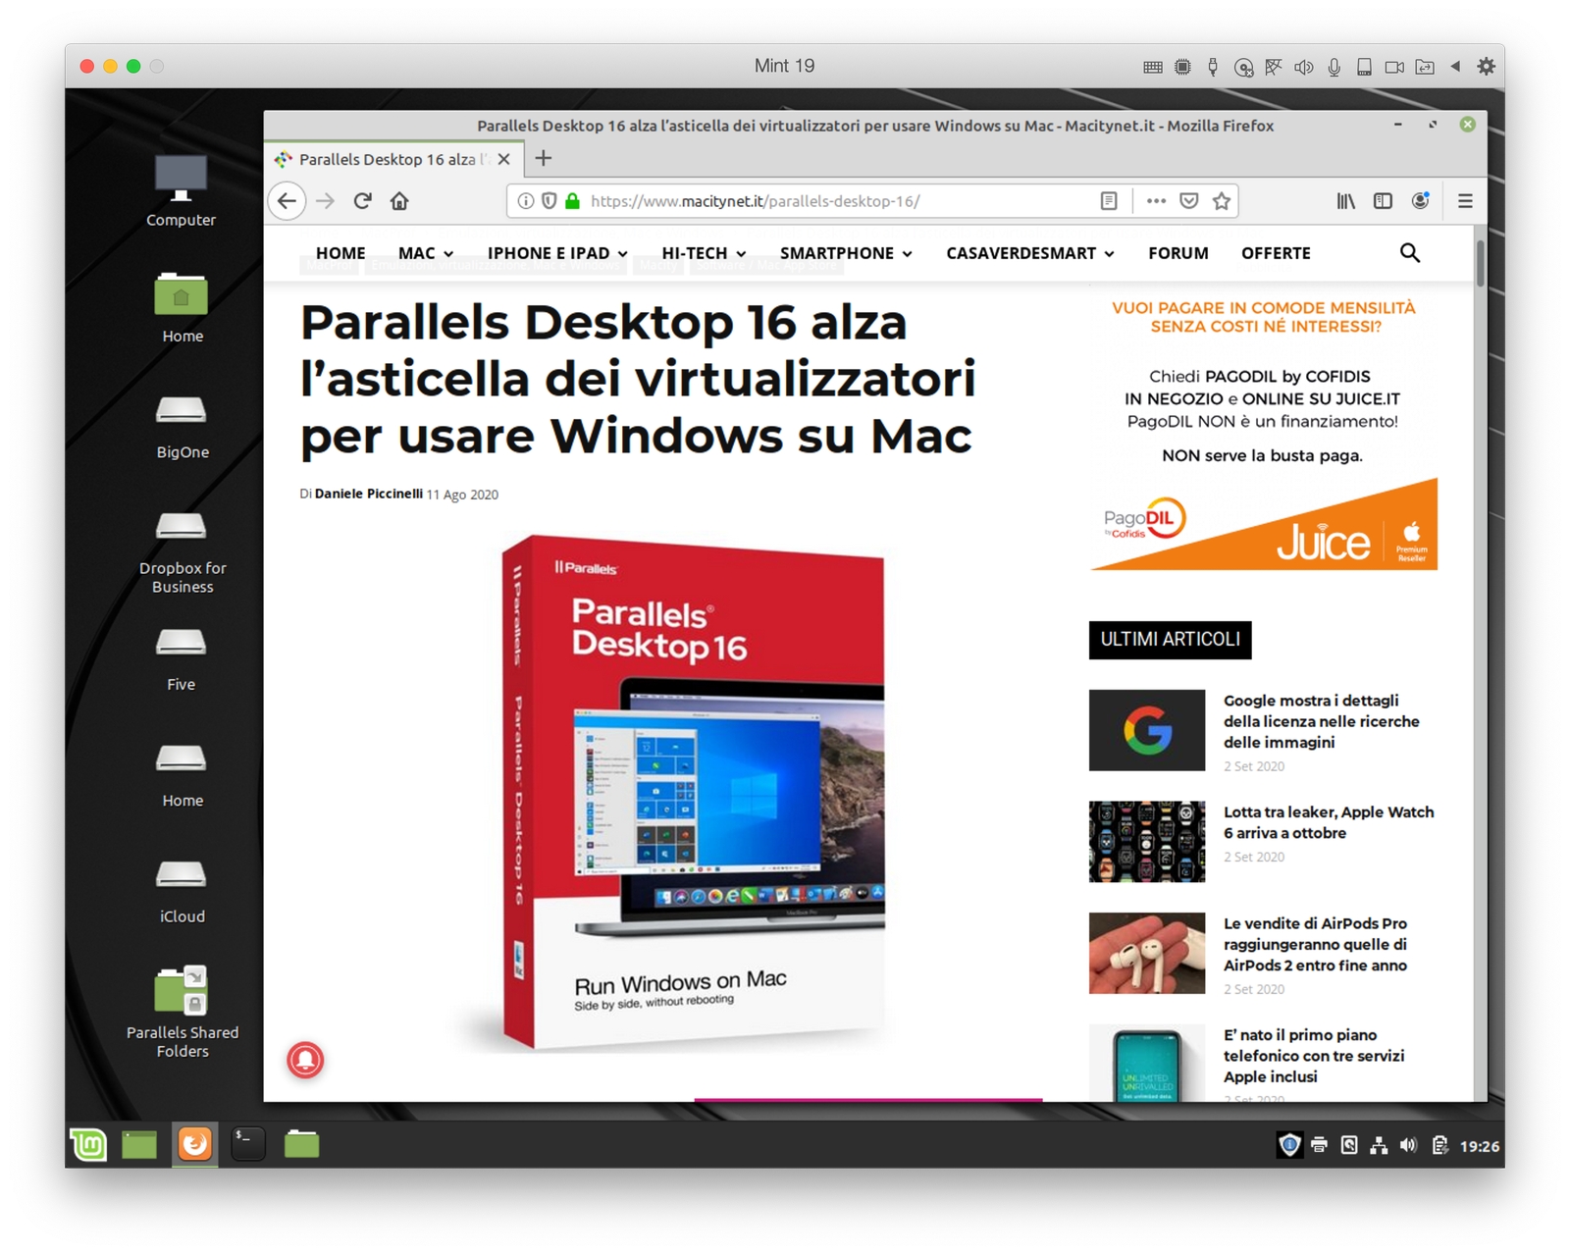This screenshot has height=1254, width=1570.
Task: Click the 19:26 panel clock
Action: click(x=1480, y=1146)
